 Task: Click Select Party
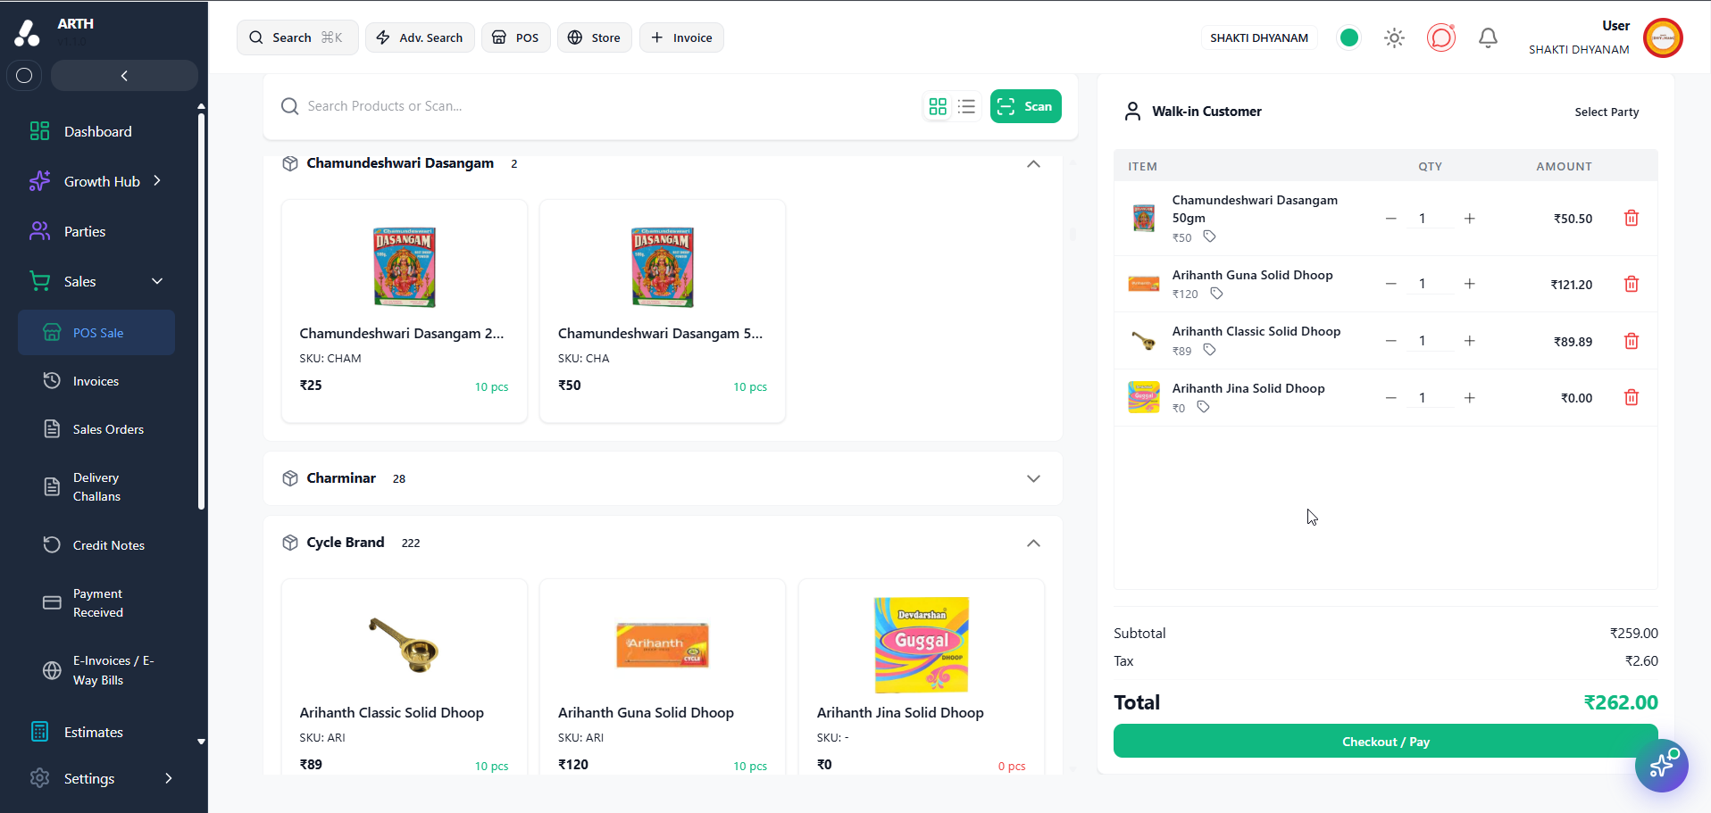(1607, 112)
